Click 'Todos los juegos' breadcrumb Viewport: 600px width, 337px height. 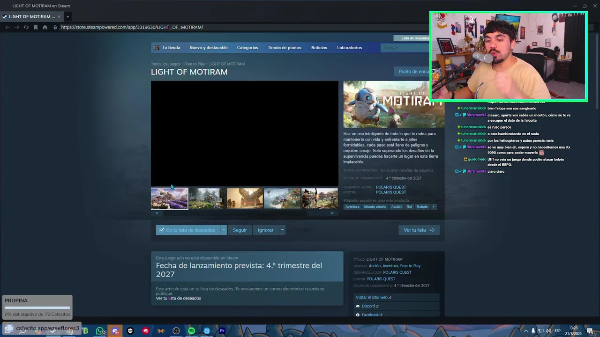coord(165,64)
